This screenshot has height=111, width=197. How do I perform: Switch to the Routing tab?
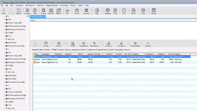pos(47,50)
